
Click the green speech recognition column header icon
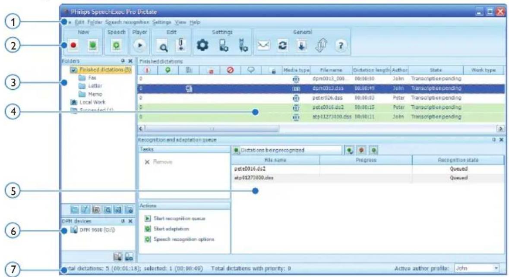click(x=168, y=70)
